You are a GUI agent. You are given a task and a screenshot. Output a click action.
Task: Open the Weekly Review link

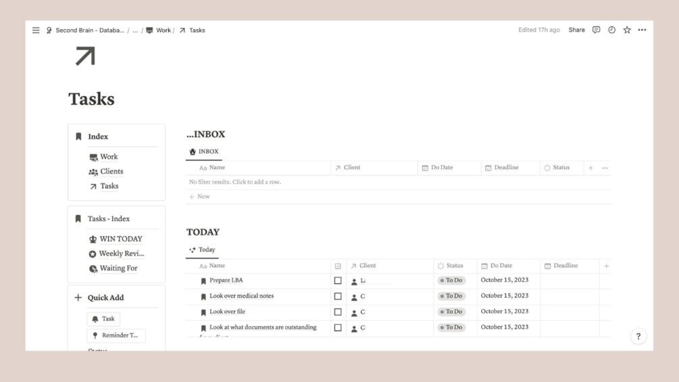pos(121,254)
